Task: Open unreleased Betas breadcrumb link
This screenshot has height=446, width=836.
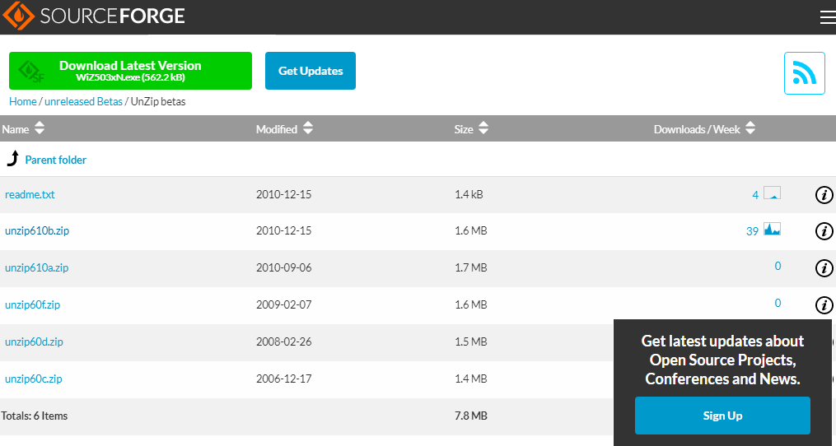Action: point(84,101)
